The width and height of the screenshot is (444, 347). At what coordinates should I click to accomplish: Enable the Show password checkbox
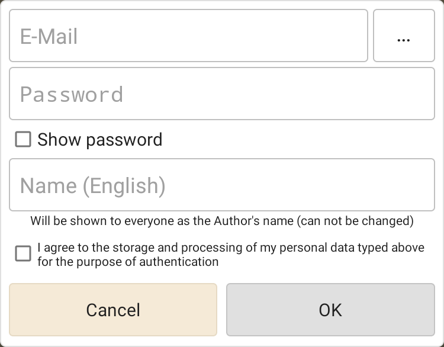click(23, 140)
